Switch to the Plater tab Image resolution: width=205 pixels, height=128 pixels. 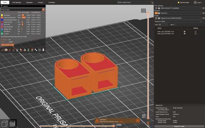click(5, 3)
